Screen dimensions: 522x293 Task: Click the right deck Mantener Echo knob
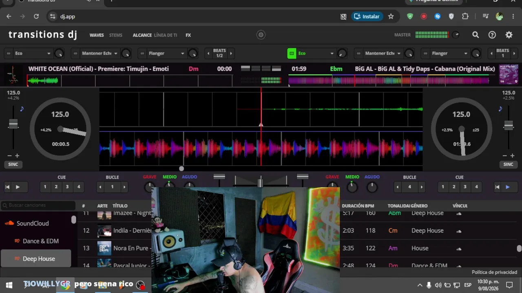(x=409, y=53)
